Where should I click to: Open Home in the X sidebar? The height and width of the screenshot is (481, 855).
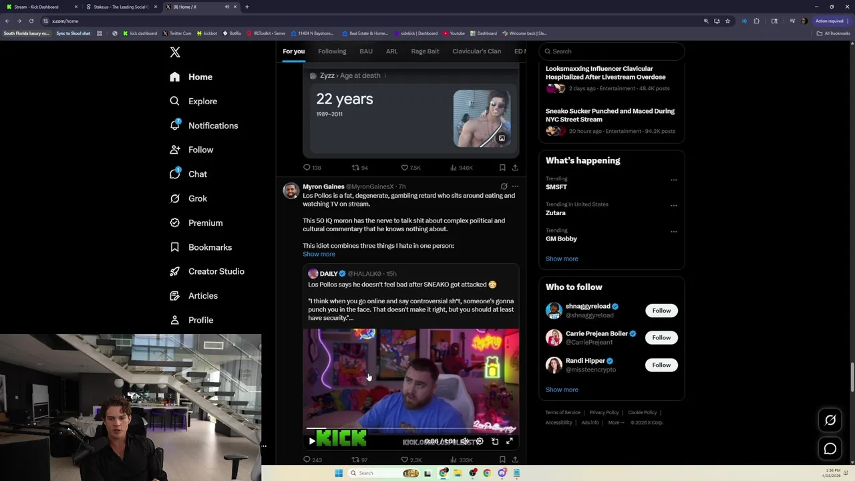click(x=191, y=77)
